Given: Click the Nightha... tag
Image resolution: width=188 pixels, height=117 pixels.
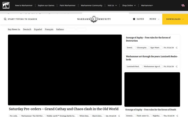Looking at the screenshot, I should [x=157, y=116].
